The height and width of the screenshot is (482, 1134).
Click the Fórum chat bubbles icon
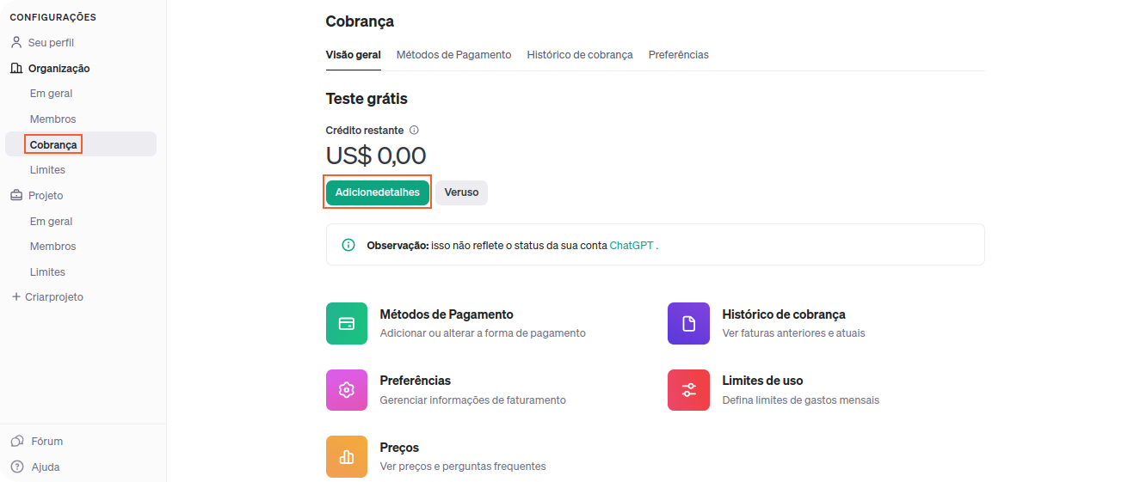point(16,441)
